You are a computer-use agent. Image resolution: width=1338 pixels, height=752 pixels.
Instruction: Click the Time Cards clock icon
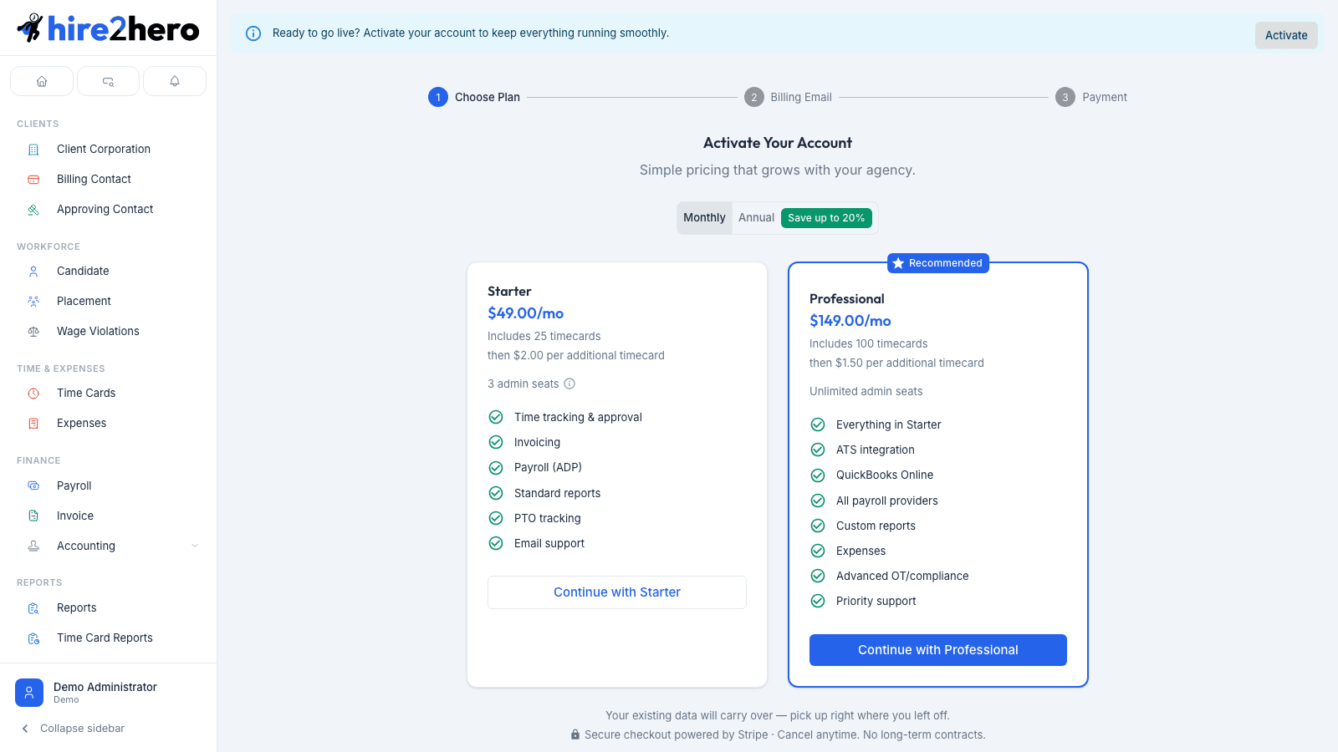point(33,394)
